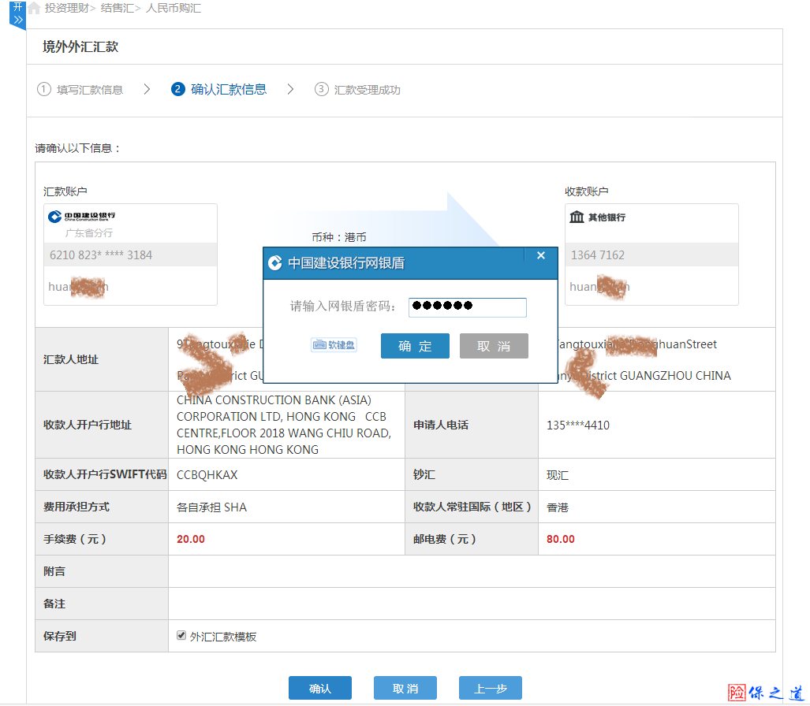
Task: Click the 收款人开户行SWIFT代码 row label
Action: pos(105,474)
